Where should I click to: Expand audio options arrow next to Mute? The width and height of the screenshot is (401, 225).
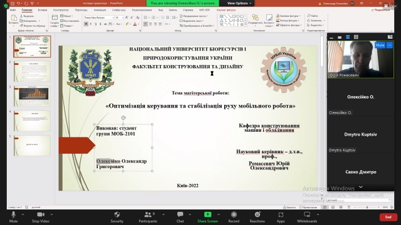pos(23,214)
